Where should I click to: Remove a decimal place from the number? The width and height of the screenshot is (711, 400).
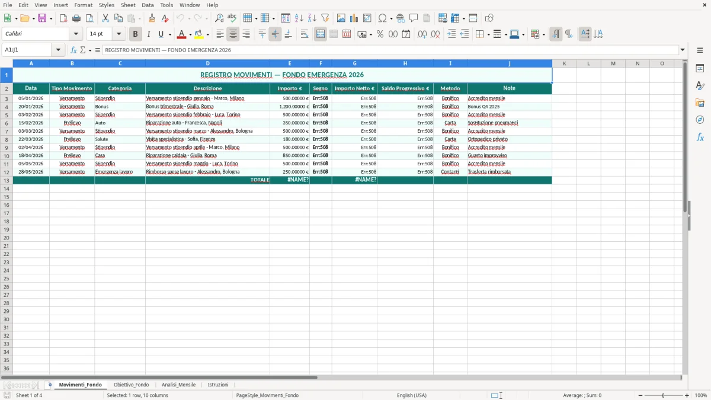tap(435, 34)
